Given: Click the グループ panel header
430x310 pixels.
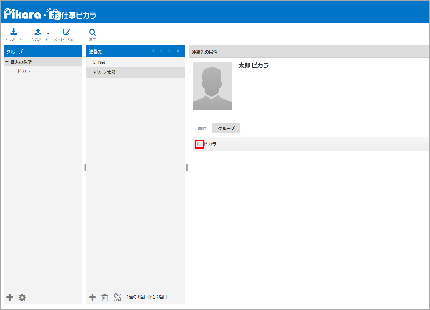Looking at the screenshot, I should [43, 51].
